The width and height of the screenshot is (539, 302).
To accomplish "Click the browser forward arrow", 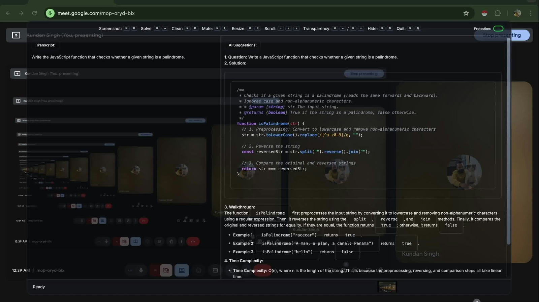I will click(x=21, y=13).
